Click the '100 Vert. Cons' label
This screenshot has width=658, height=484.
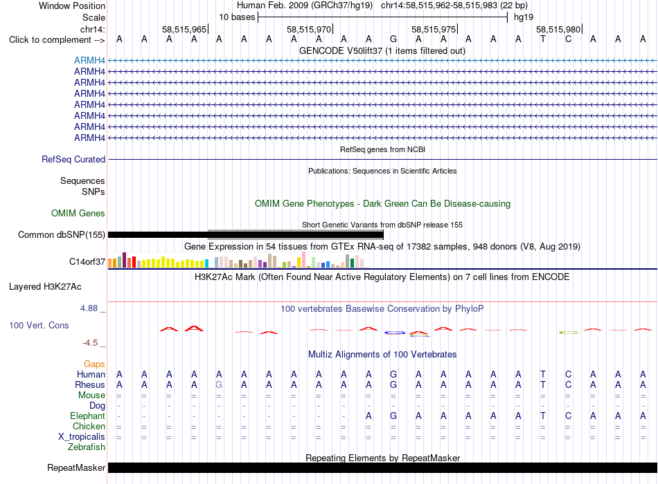click(39, 325)
